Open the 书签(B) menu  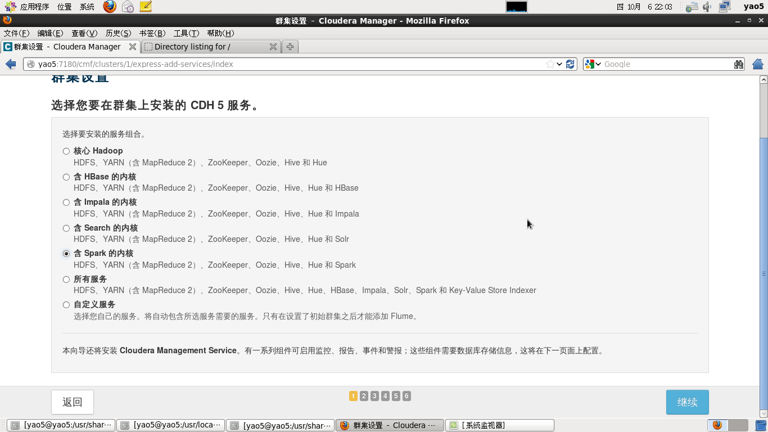click(152, 33)
